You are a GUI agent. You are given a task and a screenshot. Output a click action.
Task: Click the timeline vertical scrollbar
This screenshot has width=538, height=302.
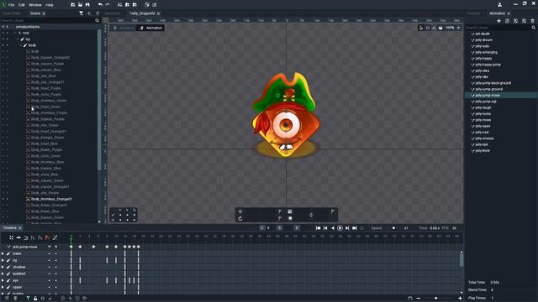(462, 260)
